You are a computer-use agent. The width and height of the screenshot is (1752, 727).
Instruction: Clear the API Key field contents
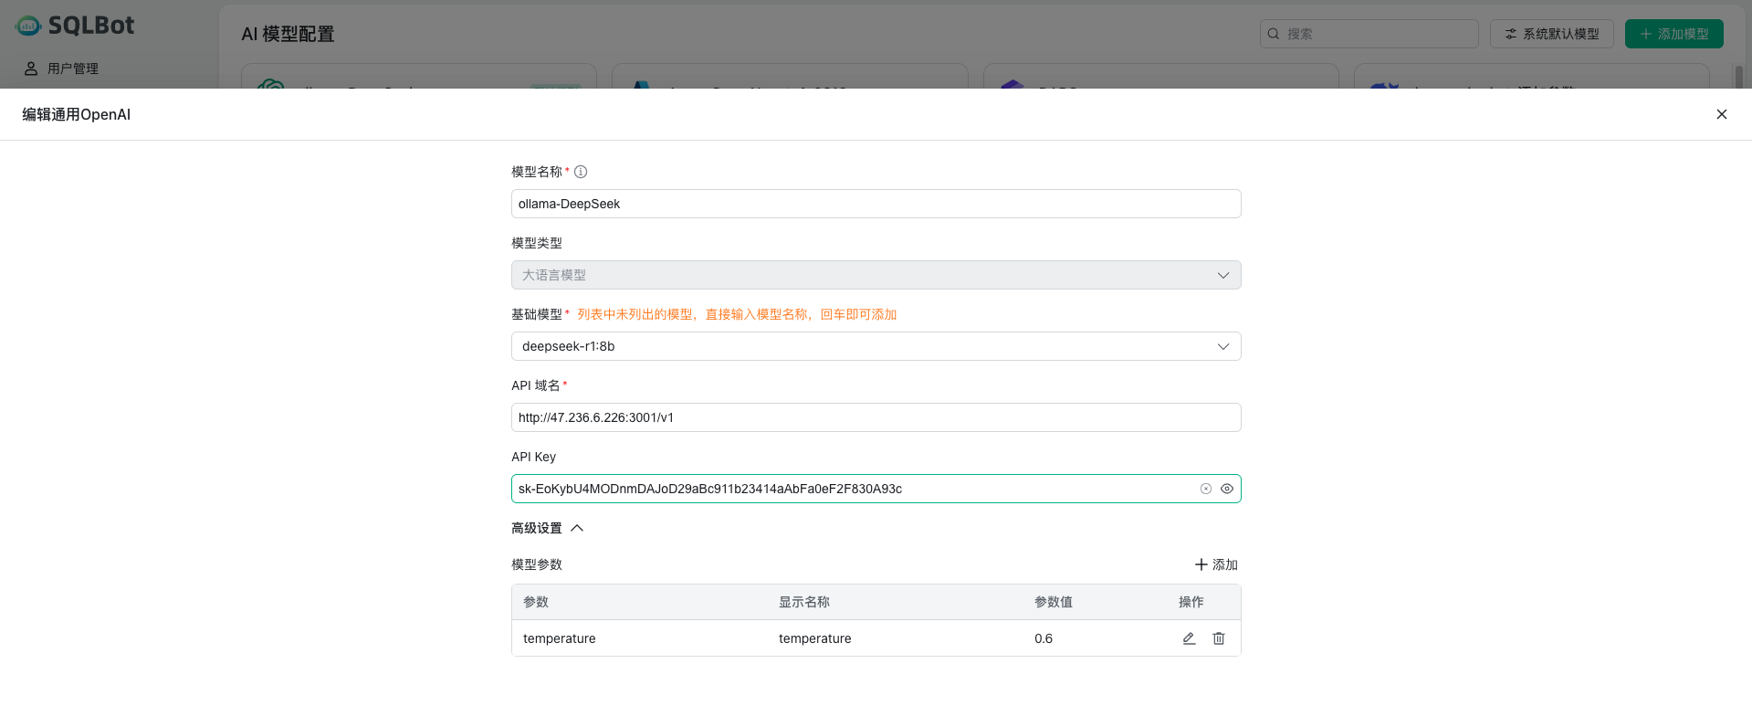click(1206, 489)
